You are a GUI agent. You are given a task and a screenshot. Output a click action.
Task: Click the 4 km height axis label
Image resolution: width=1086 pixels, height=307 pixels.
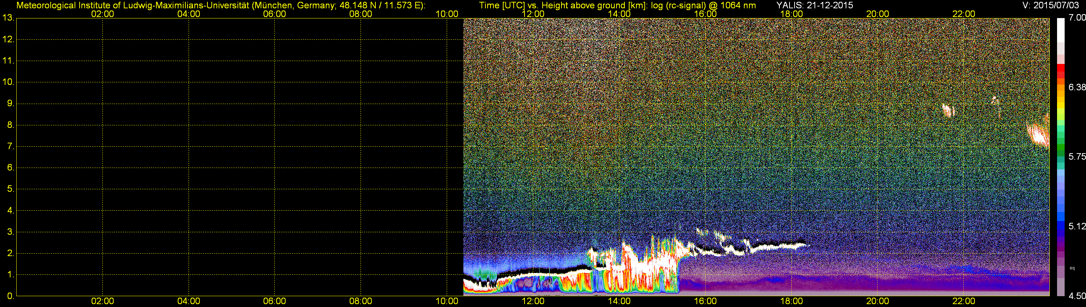[x=10, y=210]
